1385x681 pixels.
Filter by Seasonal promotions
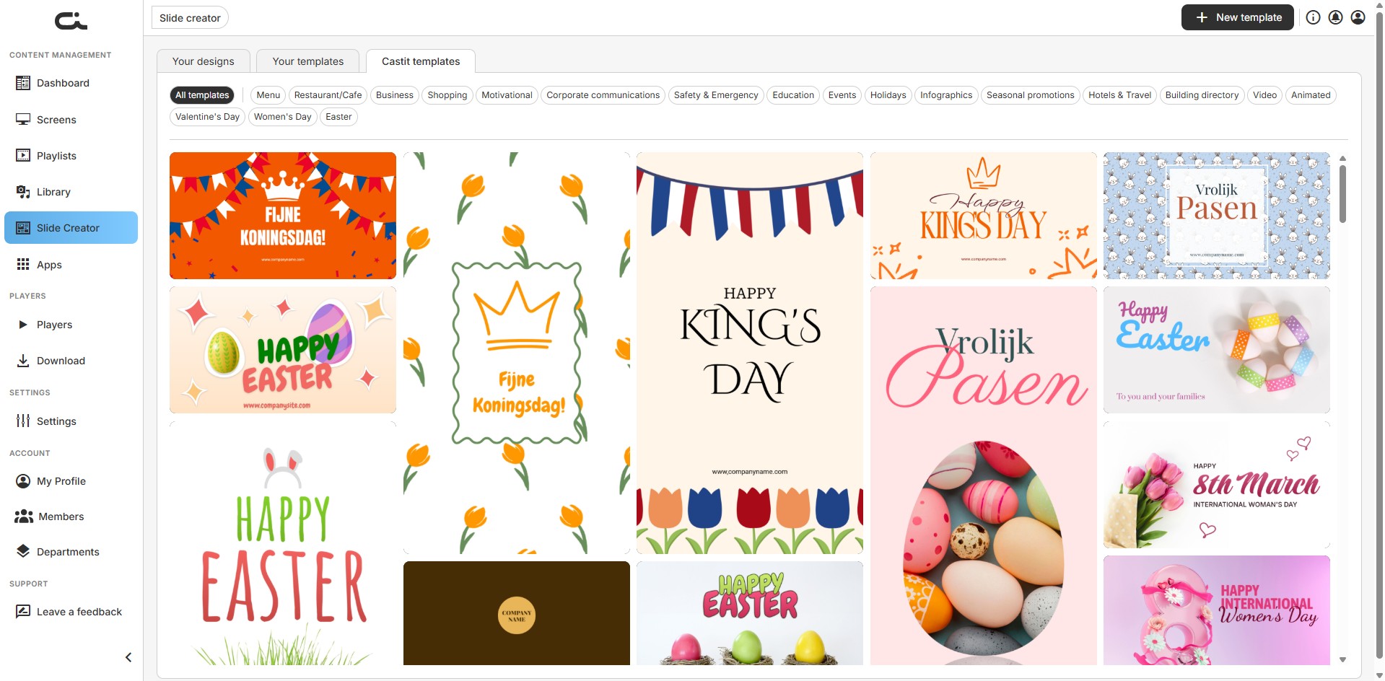click(x=1031, y=95)
